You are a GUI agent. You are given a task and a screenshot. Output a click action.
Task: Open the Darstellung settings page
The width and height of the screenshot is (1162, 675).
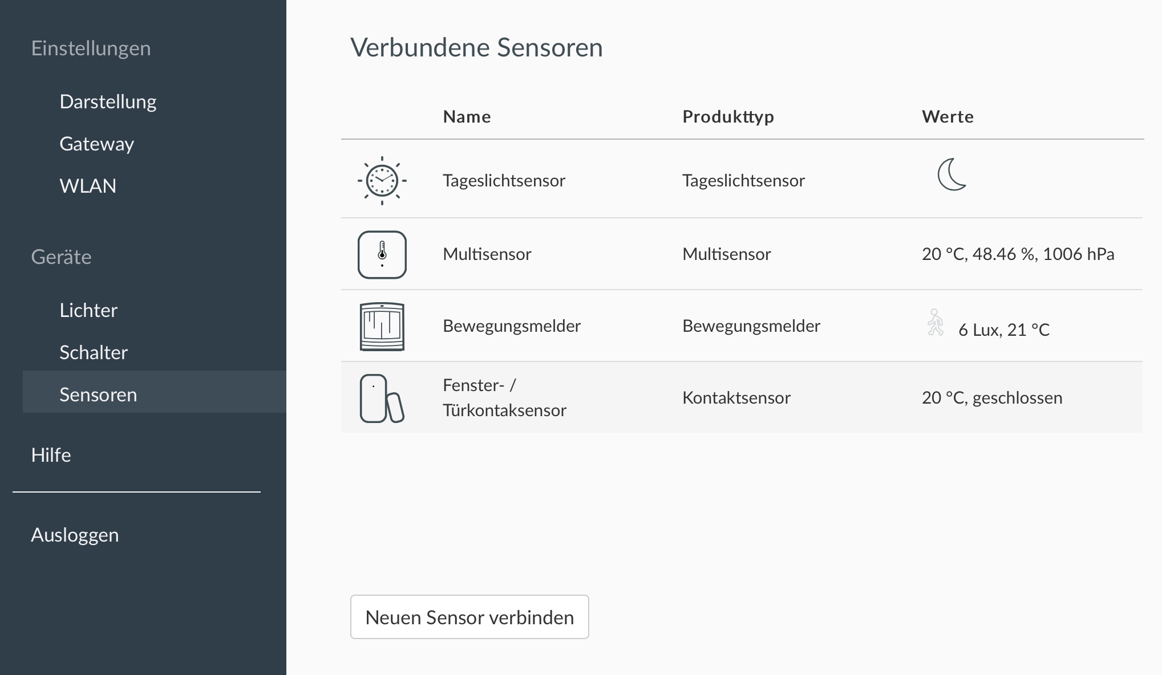[x=108, y=101]
